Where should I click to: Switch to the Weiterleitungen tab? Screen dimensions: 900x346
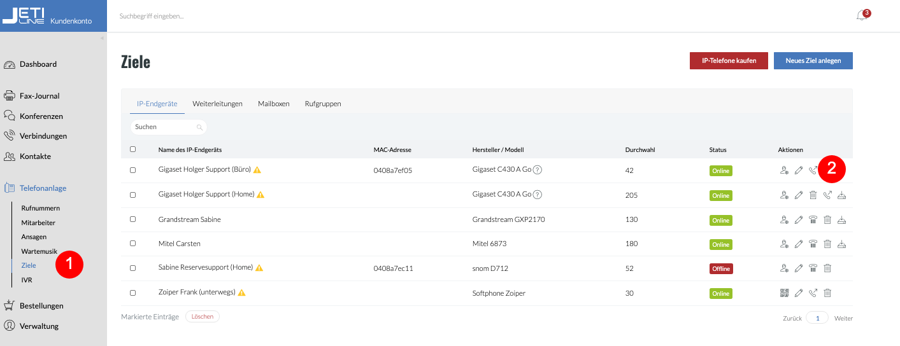[x=217, y=104]
